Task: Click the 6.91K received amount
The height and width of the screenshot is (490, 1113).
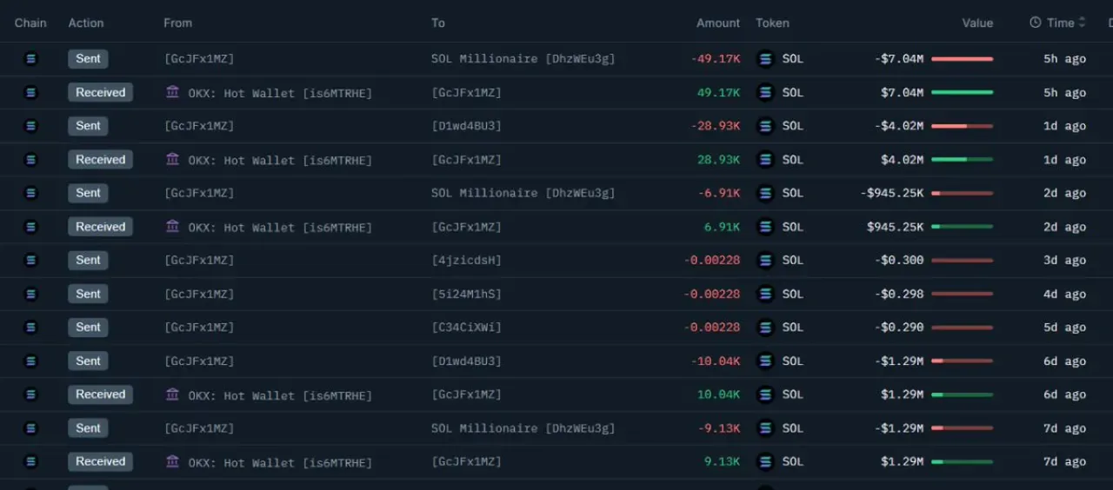Action: click(x=722, y=227)
